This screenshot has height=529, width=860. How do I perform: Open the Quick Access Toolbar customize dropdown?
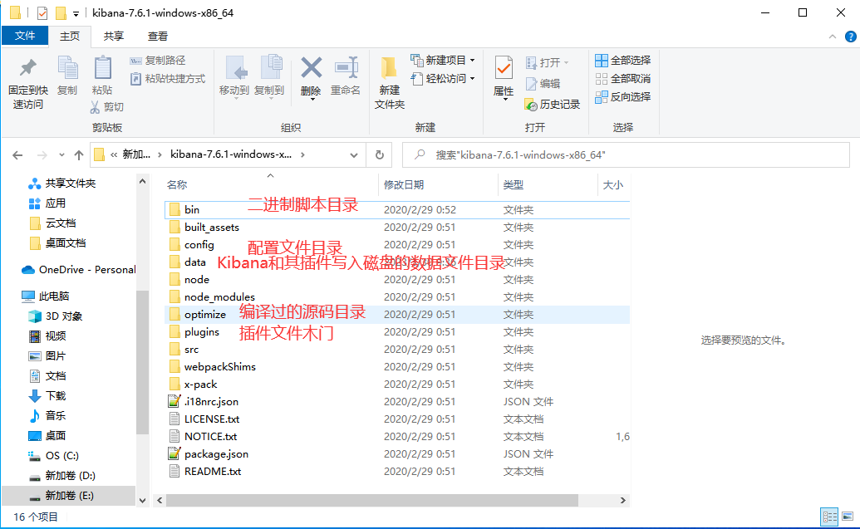click(x=76, y=13)
